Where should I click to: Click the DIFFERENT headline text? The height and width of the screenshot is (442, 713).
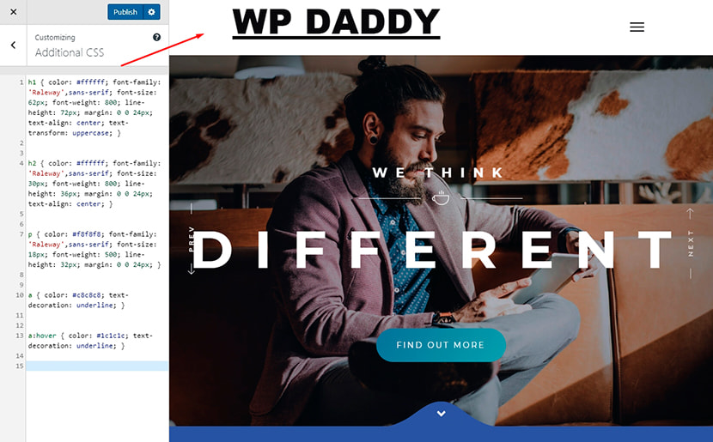click(x=431, y=250)
